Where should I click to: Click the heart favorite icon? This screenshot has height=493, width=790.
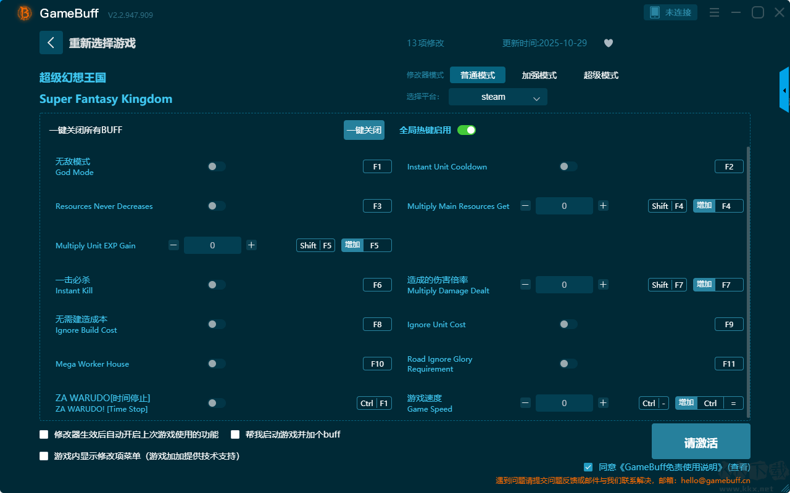pos(608,43)
